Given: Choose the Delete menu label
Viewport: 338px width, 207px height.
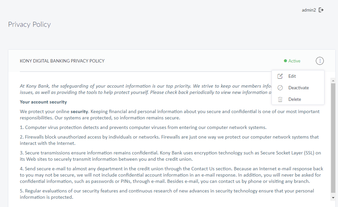Looking at the screenshot, I should coord(294,99).
